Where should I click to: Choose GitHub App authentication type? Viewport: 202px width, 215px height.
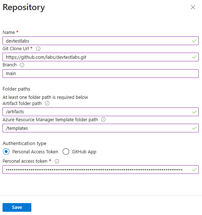click(x=66, y=152)
